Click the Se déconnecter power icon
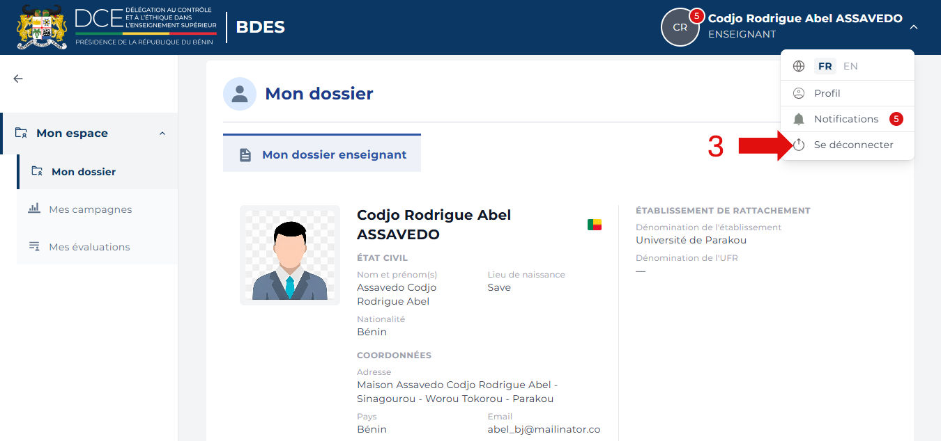The height and width of the screenshot is (441, 941). (799, 145)
